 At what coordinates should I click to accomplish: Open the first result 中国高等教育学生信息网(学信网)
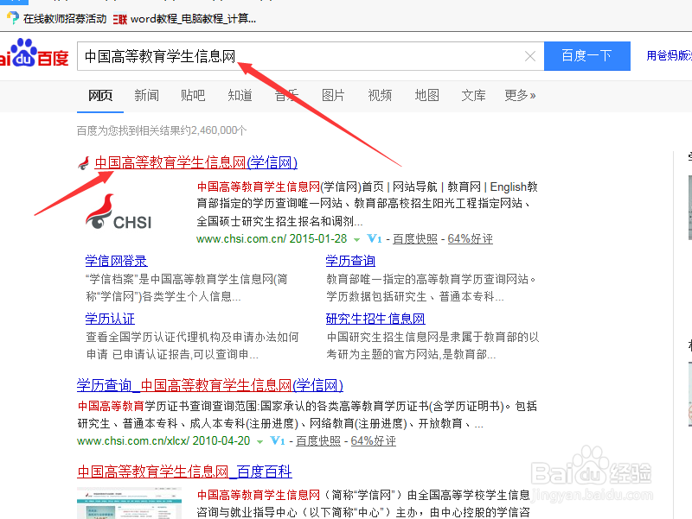click(196, 162)
